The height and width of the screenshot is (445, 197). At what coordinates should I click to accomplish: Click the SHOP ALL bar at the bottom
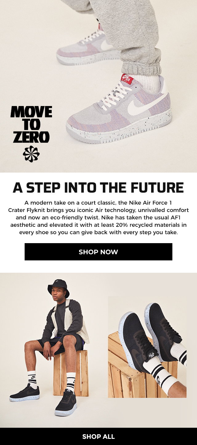[x=98, y=436]
